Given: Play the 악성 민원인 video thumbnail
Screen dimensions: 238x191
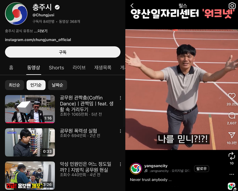Looking at the screenshot, I should [x=30, y=175].
